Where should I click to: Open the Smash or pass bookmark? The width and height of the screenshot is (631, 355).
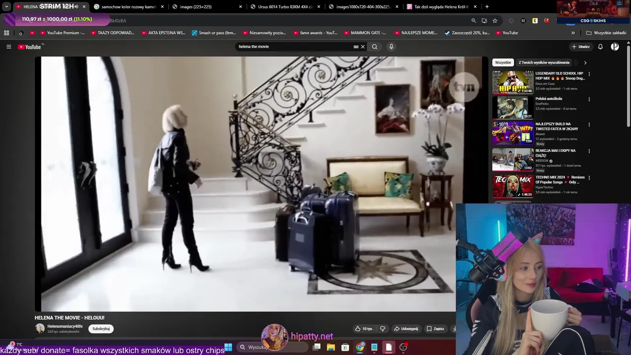214,33
